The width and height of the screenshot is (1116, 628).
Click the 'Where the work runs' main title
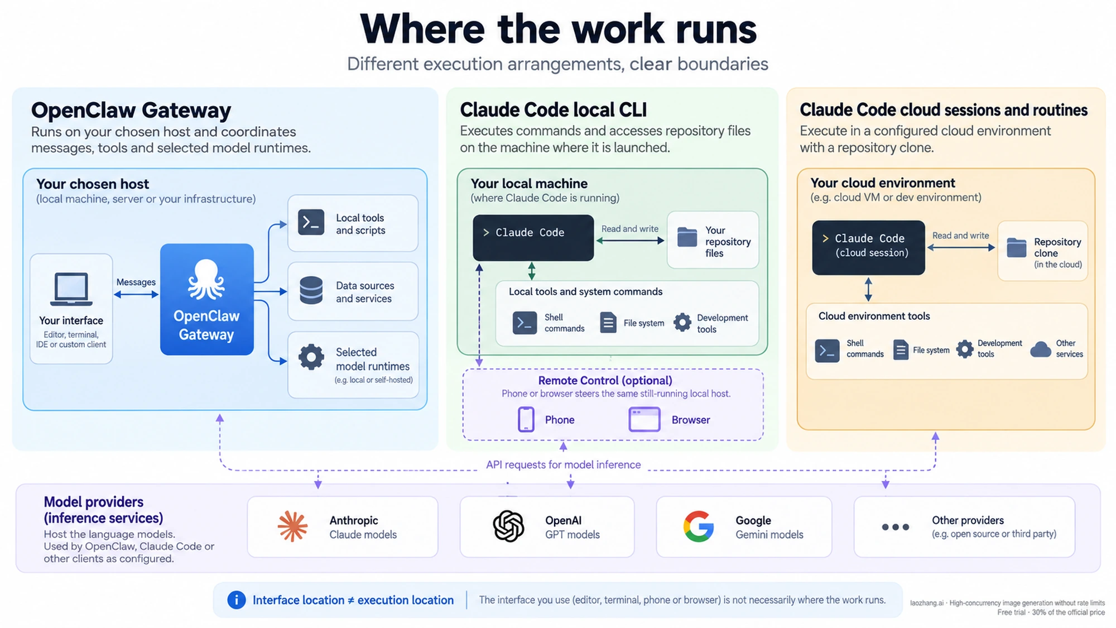click(x=558, y=29)
